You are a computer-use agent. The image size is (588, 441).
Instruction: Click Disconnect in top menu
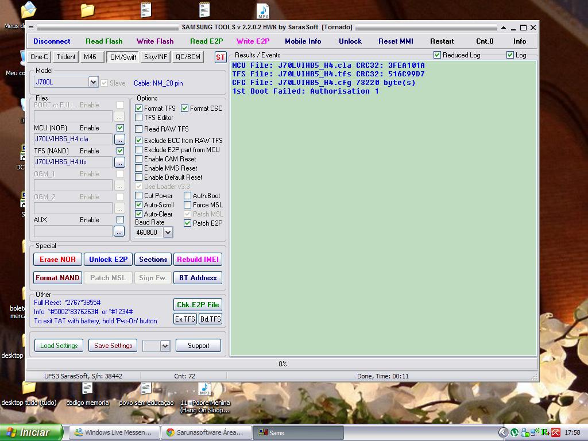[x=52, y=41]
